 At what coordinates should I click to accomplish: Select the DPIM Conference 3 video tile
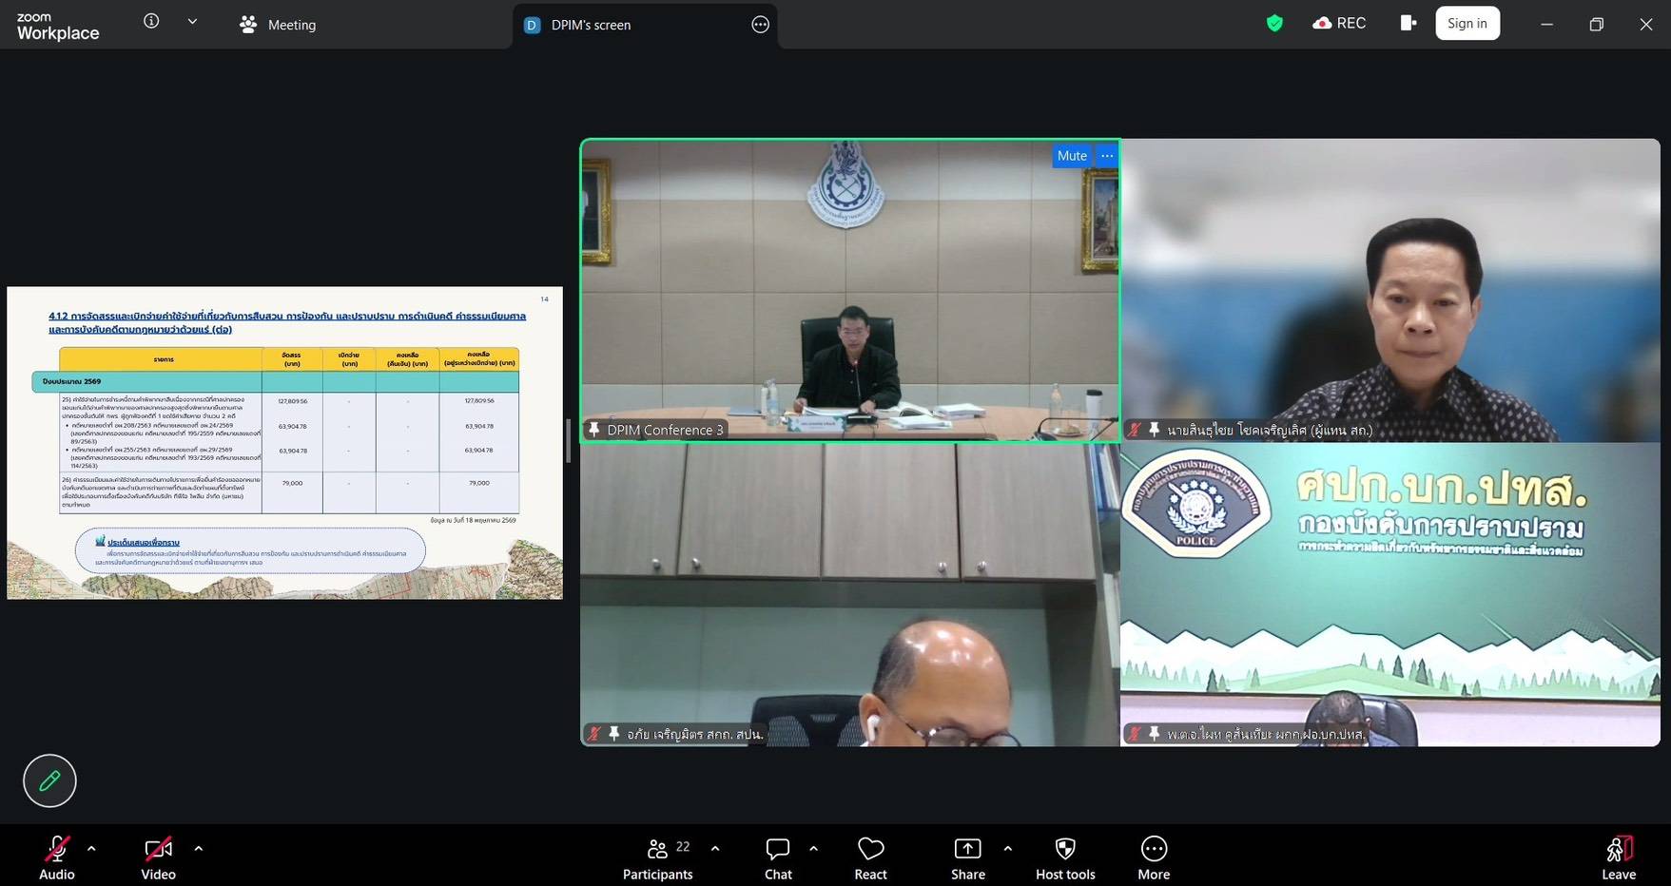coord(850,290)
